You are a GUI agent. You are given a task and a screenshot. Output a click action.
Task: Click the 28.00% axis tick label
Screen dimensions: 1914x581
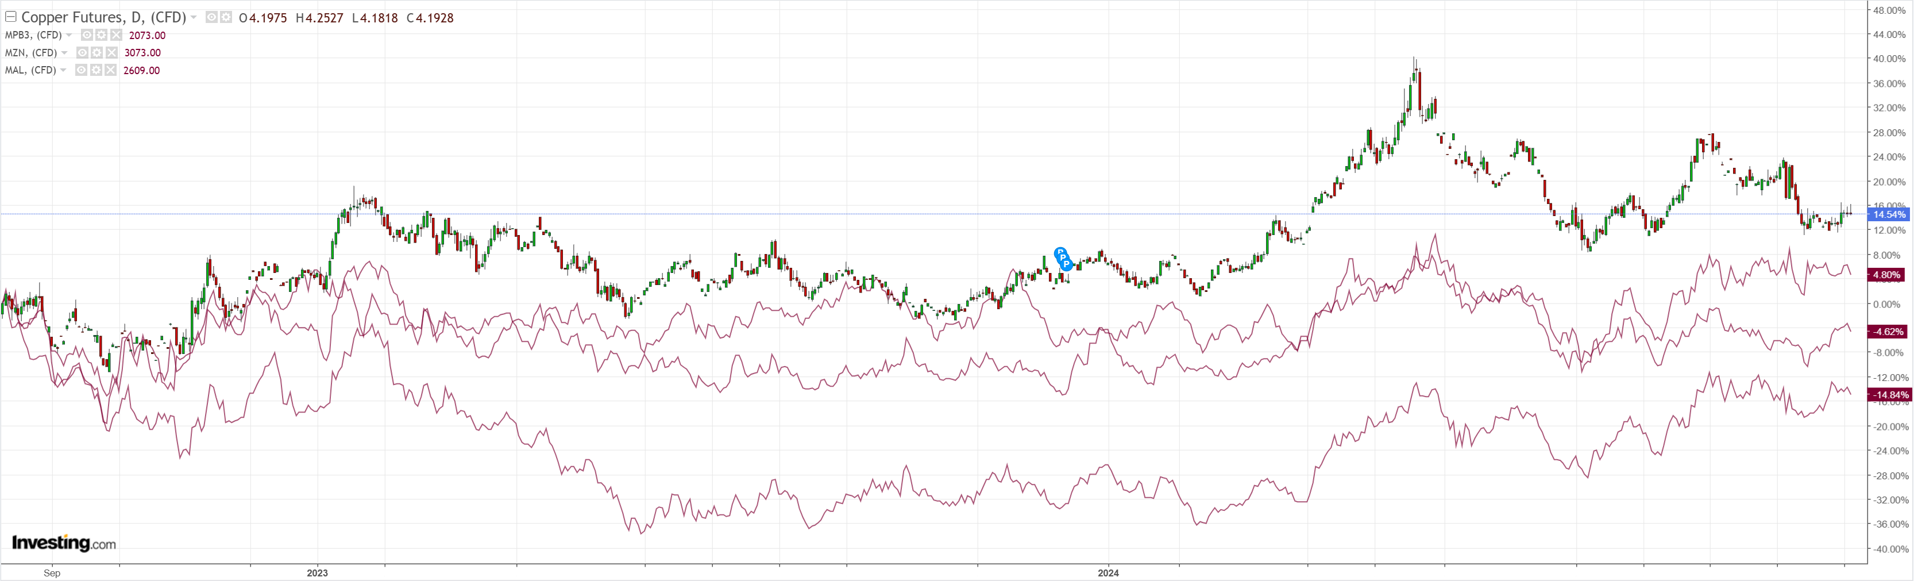tap(1889, 133)
